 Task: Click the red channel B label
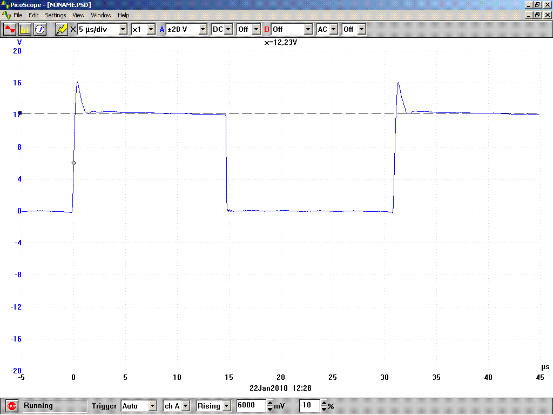(x=267, y=29)
